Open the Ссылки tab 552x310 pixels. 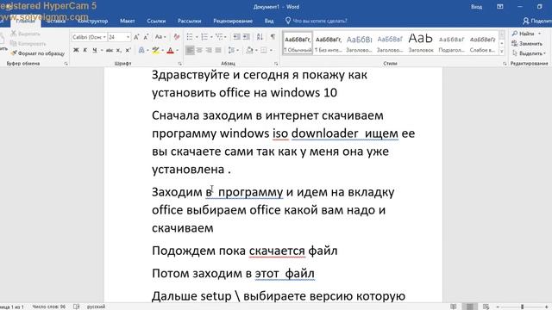(x=156, y=21)
